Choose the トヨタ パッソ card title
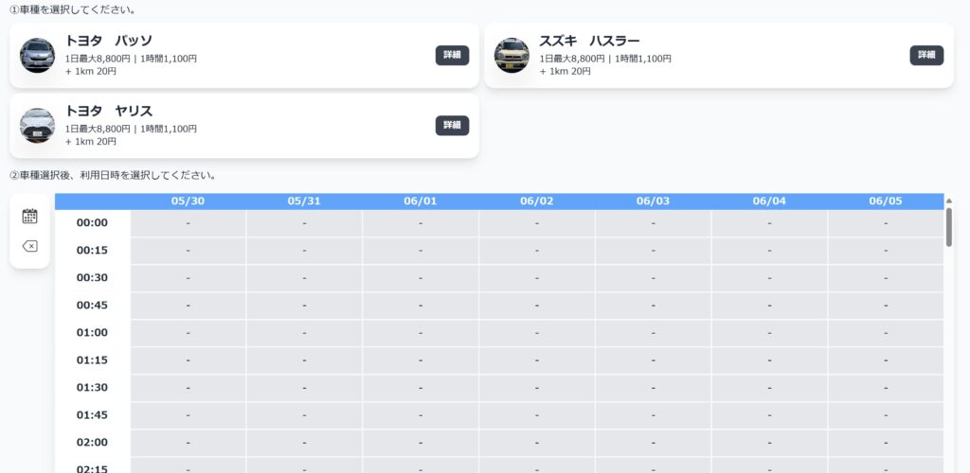 (109, 41)
